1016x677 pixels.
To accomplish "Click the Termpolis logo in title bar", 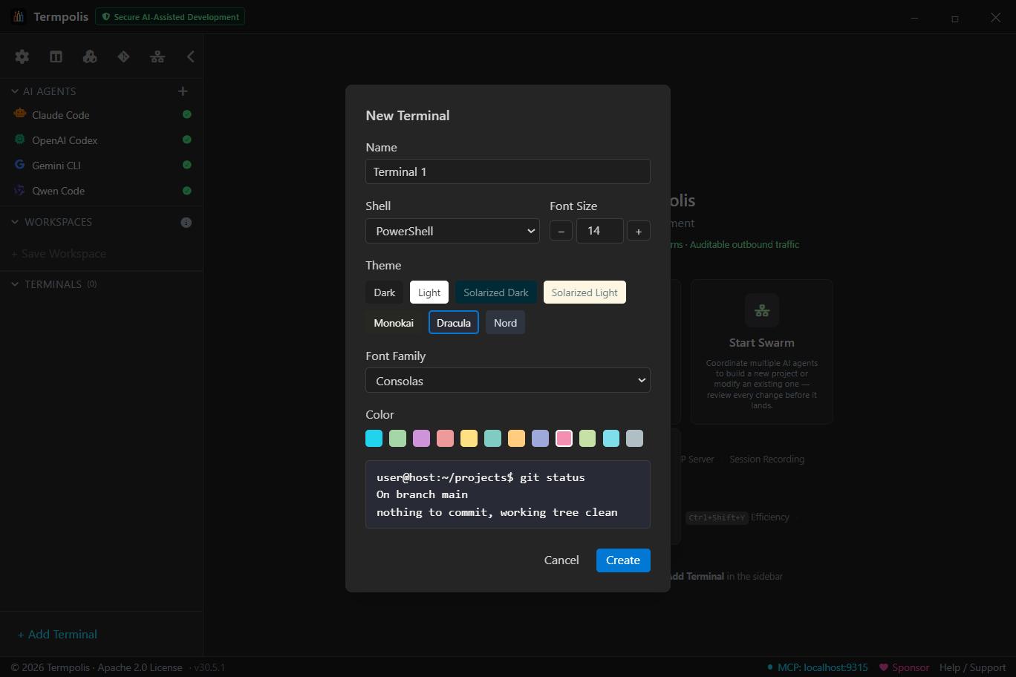I will click(19, 16).
